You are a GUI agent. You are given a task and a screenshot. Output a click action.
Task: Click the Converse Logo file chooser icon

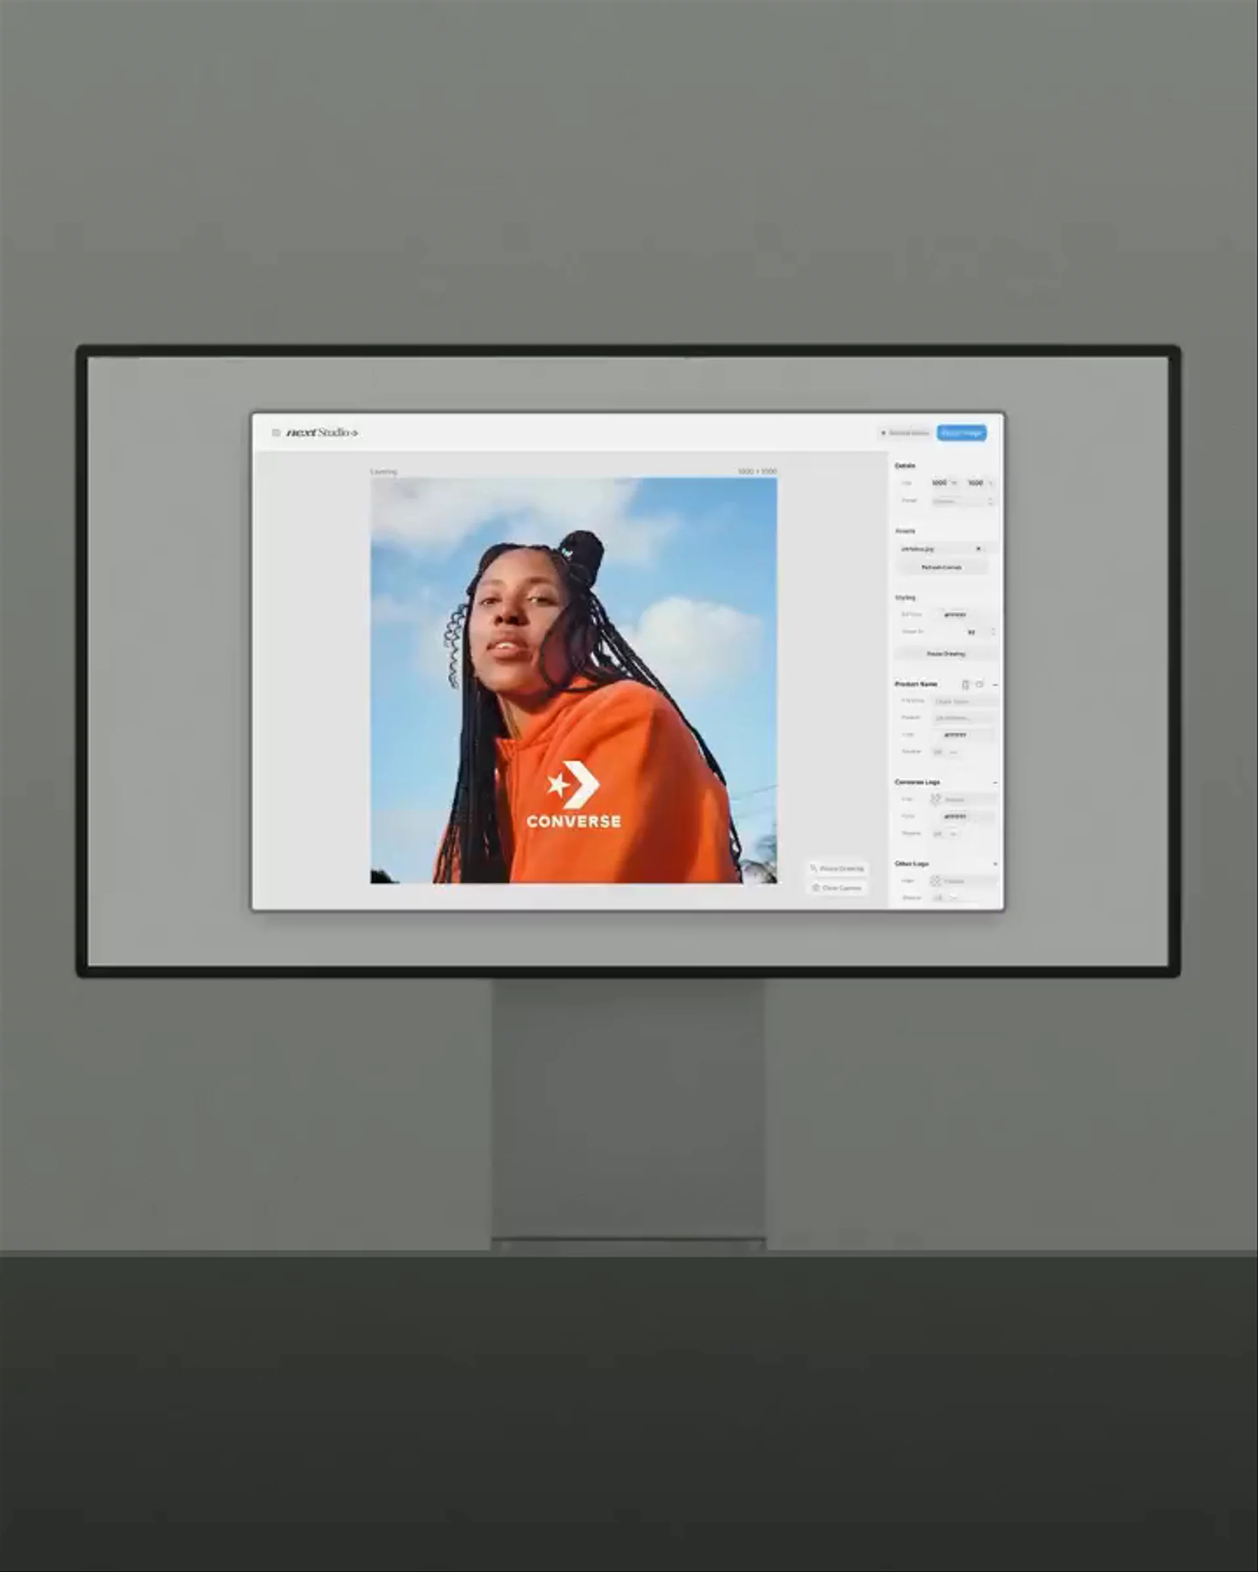pos(936,799)
